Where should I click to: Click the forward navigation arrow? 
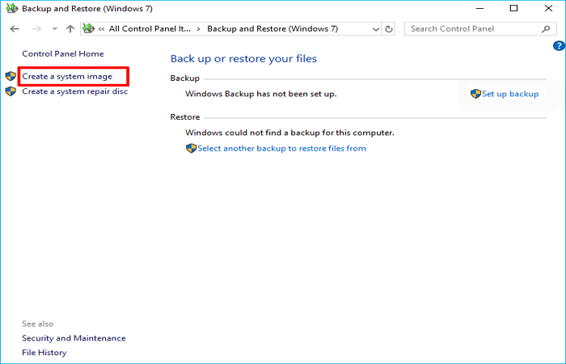click(36, 29)
